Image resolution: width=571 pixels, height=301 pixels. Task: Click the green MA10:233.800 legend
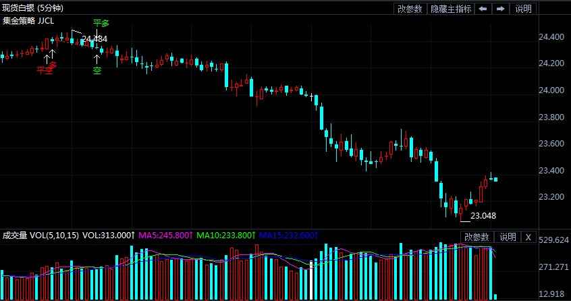[x=224, y=236]
